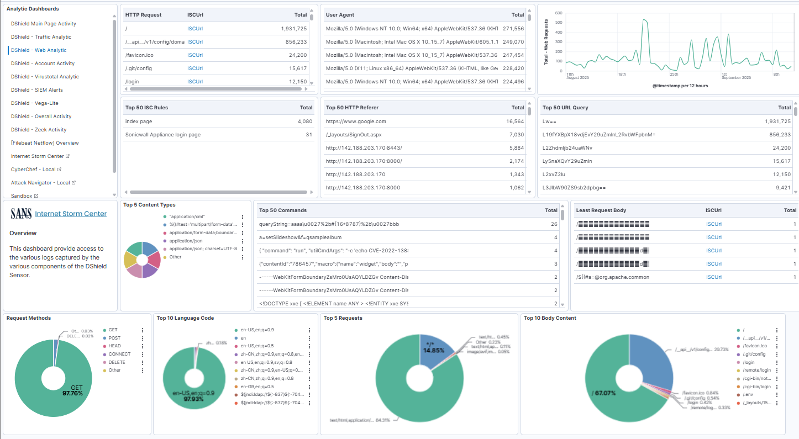The width and height of the screenshot is (799, 439).
Task: Select DShield - SIEM Alerts in sidebar
Action: pos(37,90)
